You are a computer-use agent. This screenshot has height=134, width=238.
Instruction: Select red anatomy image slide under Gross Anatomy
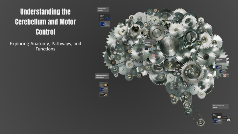point(155,56)
